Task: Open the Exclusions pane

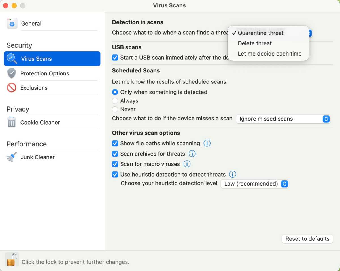Action: coord(52,88)
